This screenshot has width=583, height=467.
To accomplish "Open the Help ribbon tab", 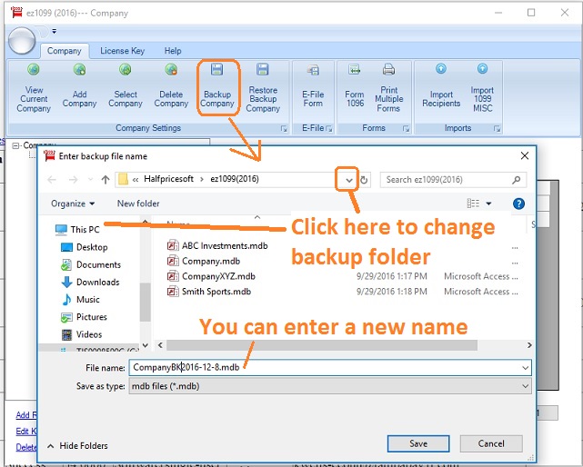I will pos(173,51).
